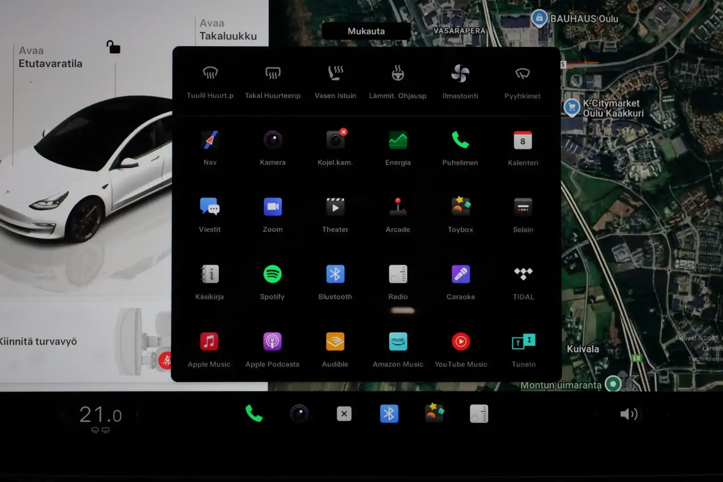Launch the Caraoke app

tap(461, 283)
